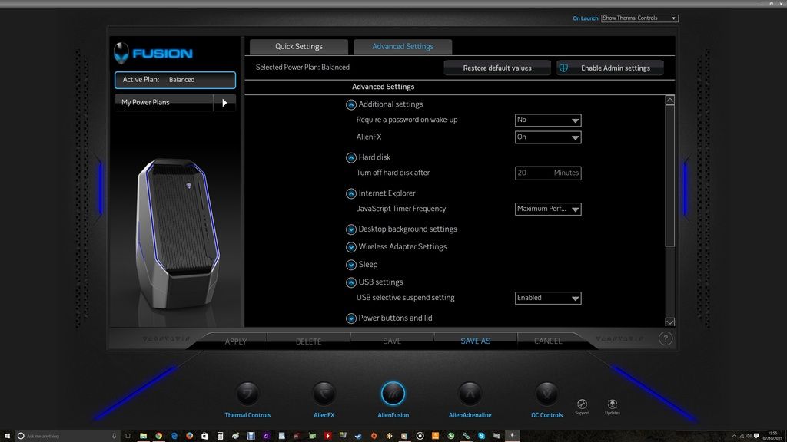This screenshot has width=787, height=442.
Task: Show hidden system tray icons
Action: click(734, 436)
